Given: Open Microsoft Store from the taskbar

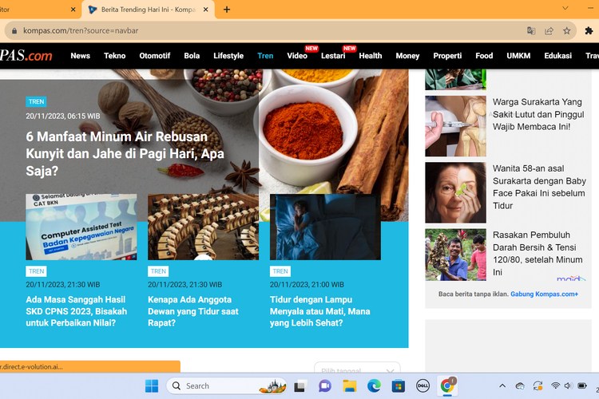Looking at the screenshot, I should pyautogui.click(x=397, y=386).
